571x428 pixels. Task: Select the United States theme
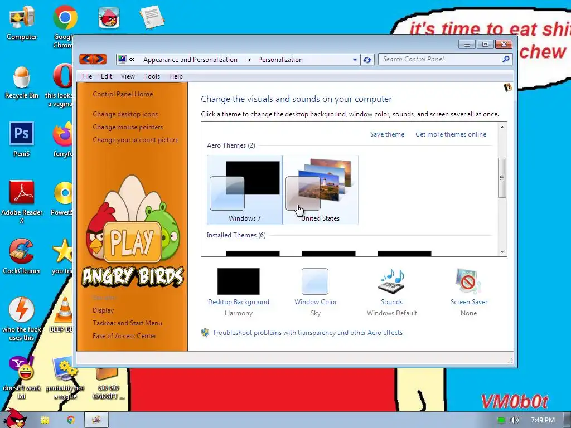tap(321, 190)
